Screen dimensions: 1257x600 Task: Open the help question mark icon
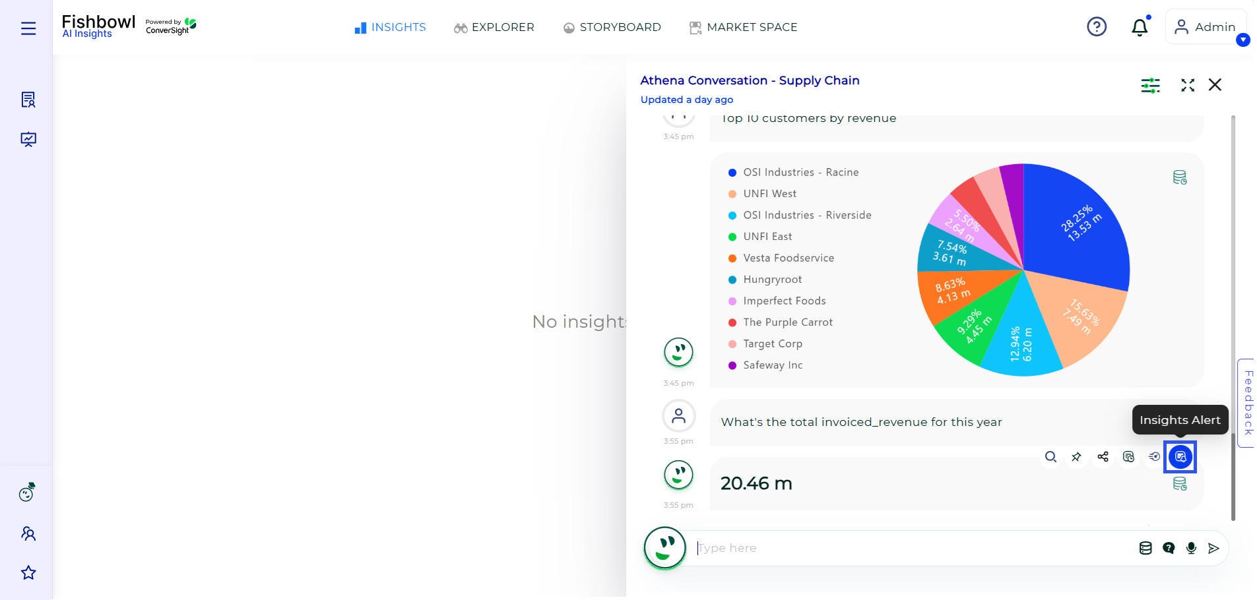[x=1097, y=27]
